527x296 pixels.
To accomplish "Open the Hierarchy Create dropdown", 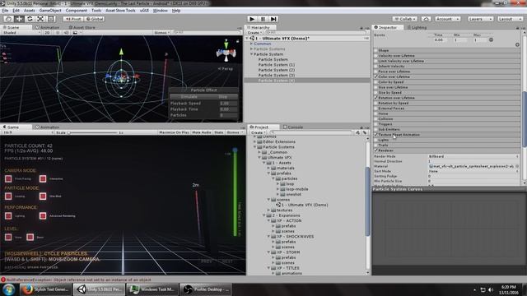I will click(x=254, y=33).
